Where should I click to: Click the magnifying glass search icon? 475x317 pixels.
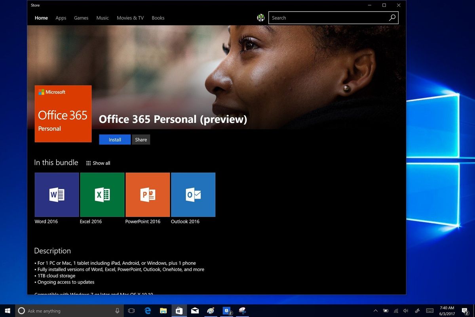(x=392, y=18)
